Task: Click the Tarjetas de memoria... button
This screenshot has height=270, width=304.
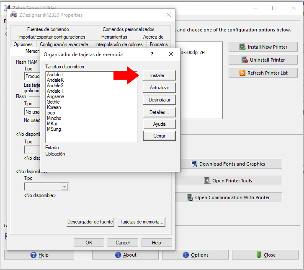Action: [x=142, y=222]
